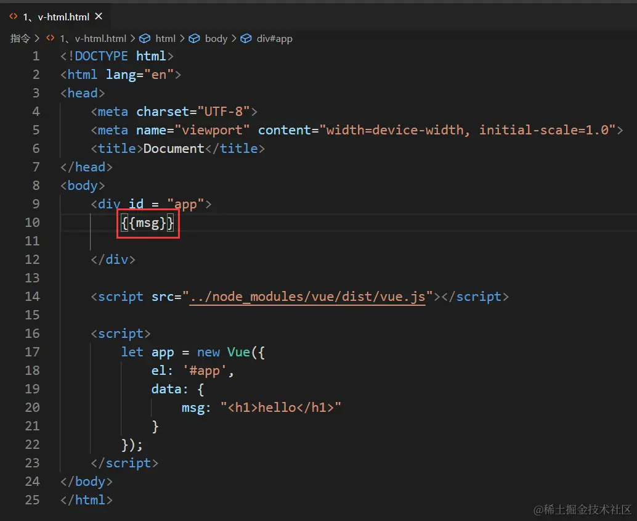Screen dimensions: 637x521
Task: Click the "viewport" attribute value
Action: tap(212, 130)
